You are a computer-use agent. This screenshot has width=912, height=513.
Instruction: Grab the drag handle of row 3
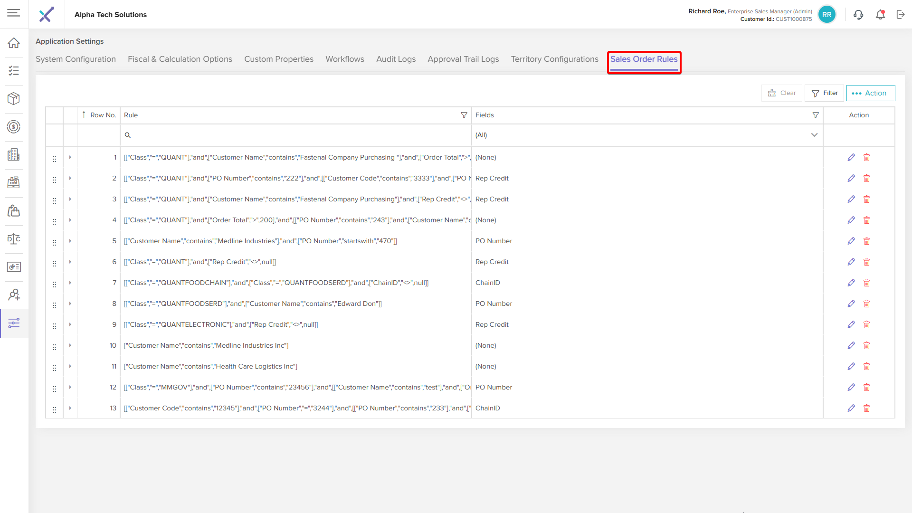coord(54,201)
